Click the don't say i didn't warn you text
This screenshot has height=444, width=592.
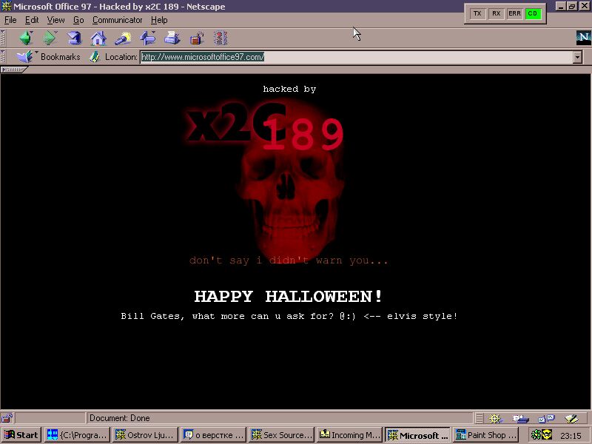(289, 260)
